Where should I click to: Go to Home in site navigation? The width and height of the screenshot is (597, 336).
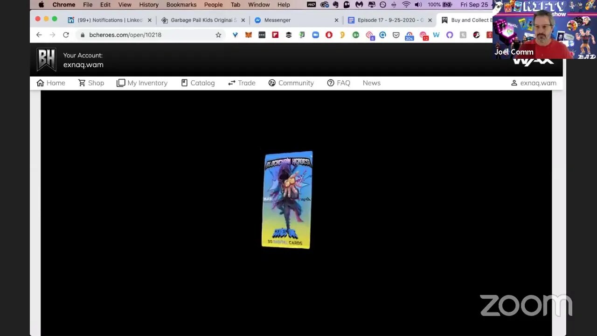(x=51, y=83)
